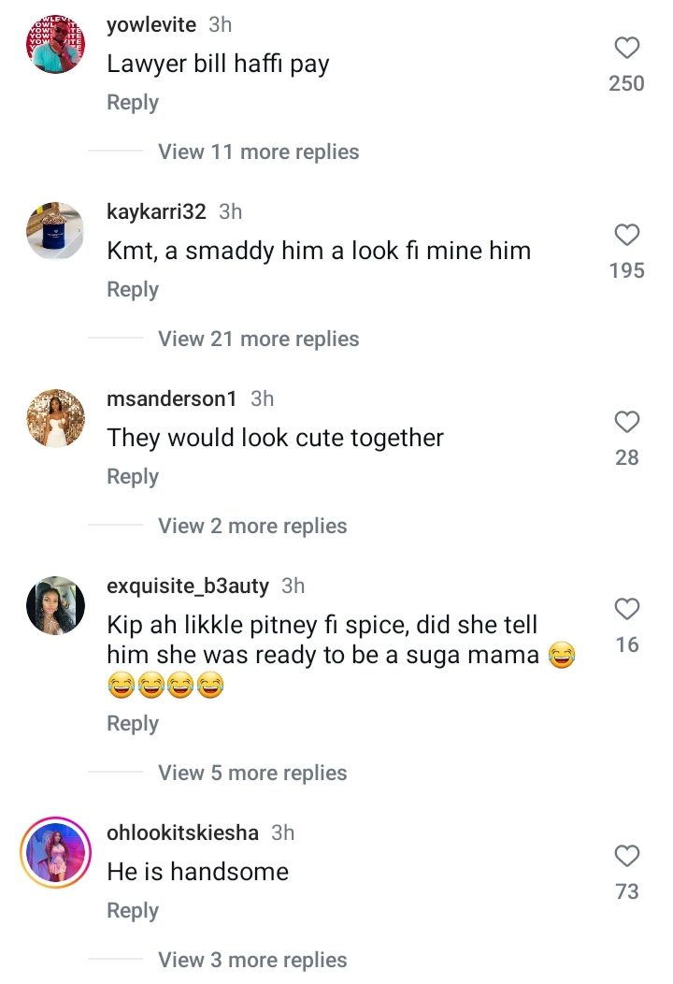Reply to yowlevite's comment
Image resolution: width=673 pixels, height=984 pixels.
pyautogui.click(x=133, y=103)
